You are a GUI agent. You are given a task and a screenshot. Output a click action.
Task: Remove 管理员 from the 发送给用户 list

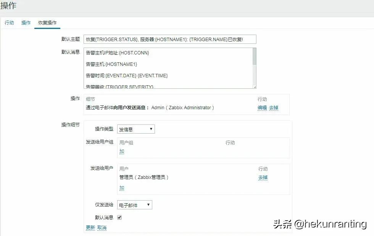(263, 177)
